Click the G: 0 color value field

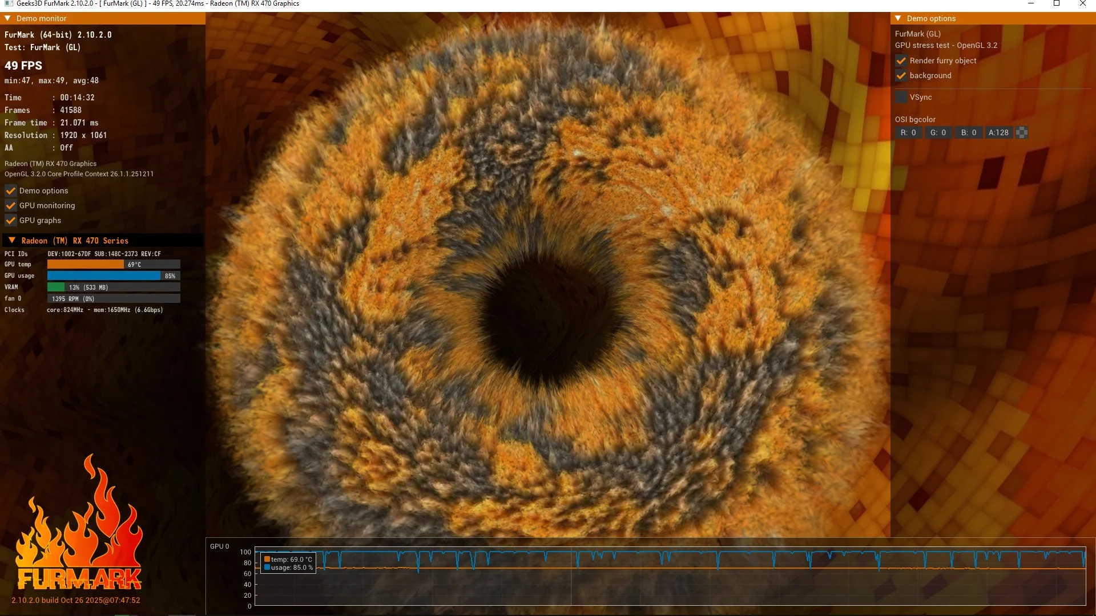(x=938, y=132)
